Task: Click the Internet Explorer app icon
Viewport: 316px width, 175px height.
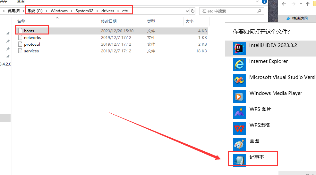Action: [239, 65]
